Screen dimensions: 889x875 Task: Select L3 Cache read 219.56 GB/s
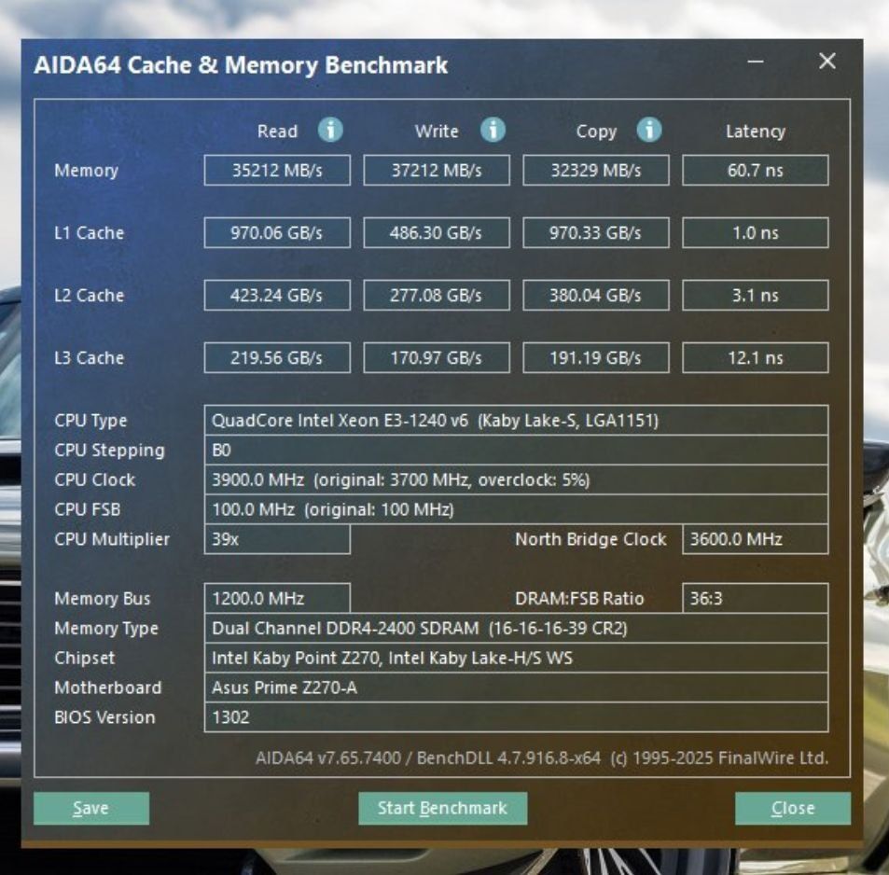tap(277, 357)
